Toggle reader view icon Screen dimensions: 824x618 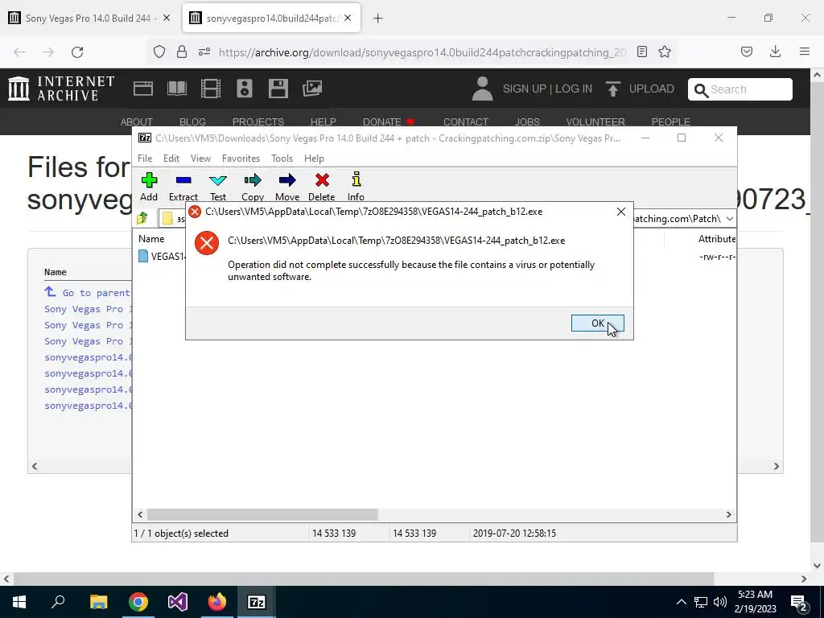point(641,51)
